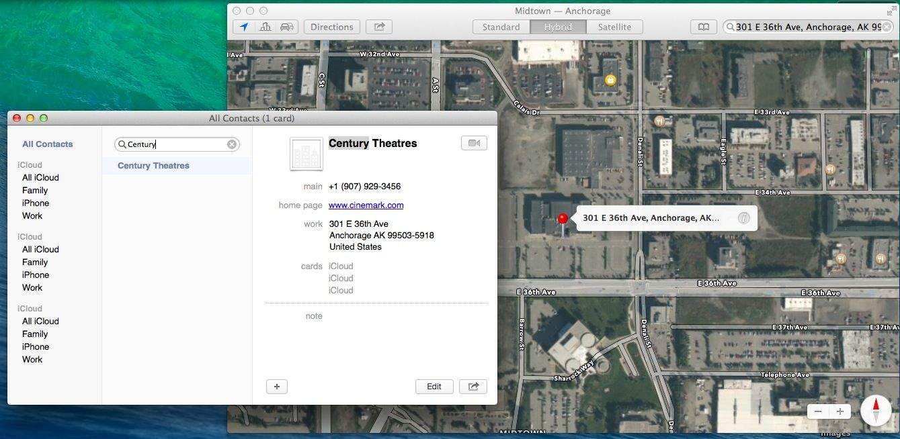
Task: Open info for the 301 E 36th Ave pin
Action: (743, 218)
